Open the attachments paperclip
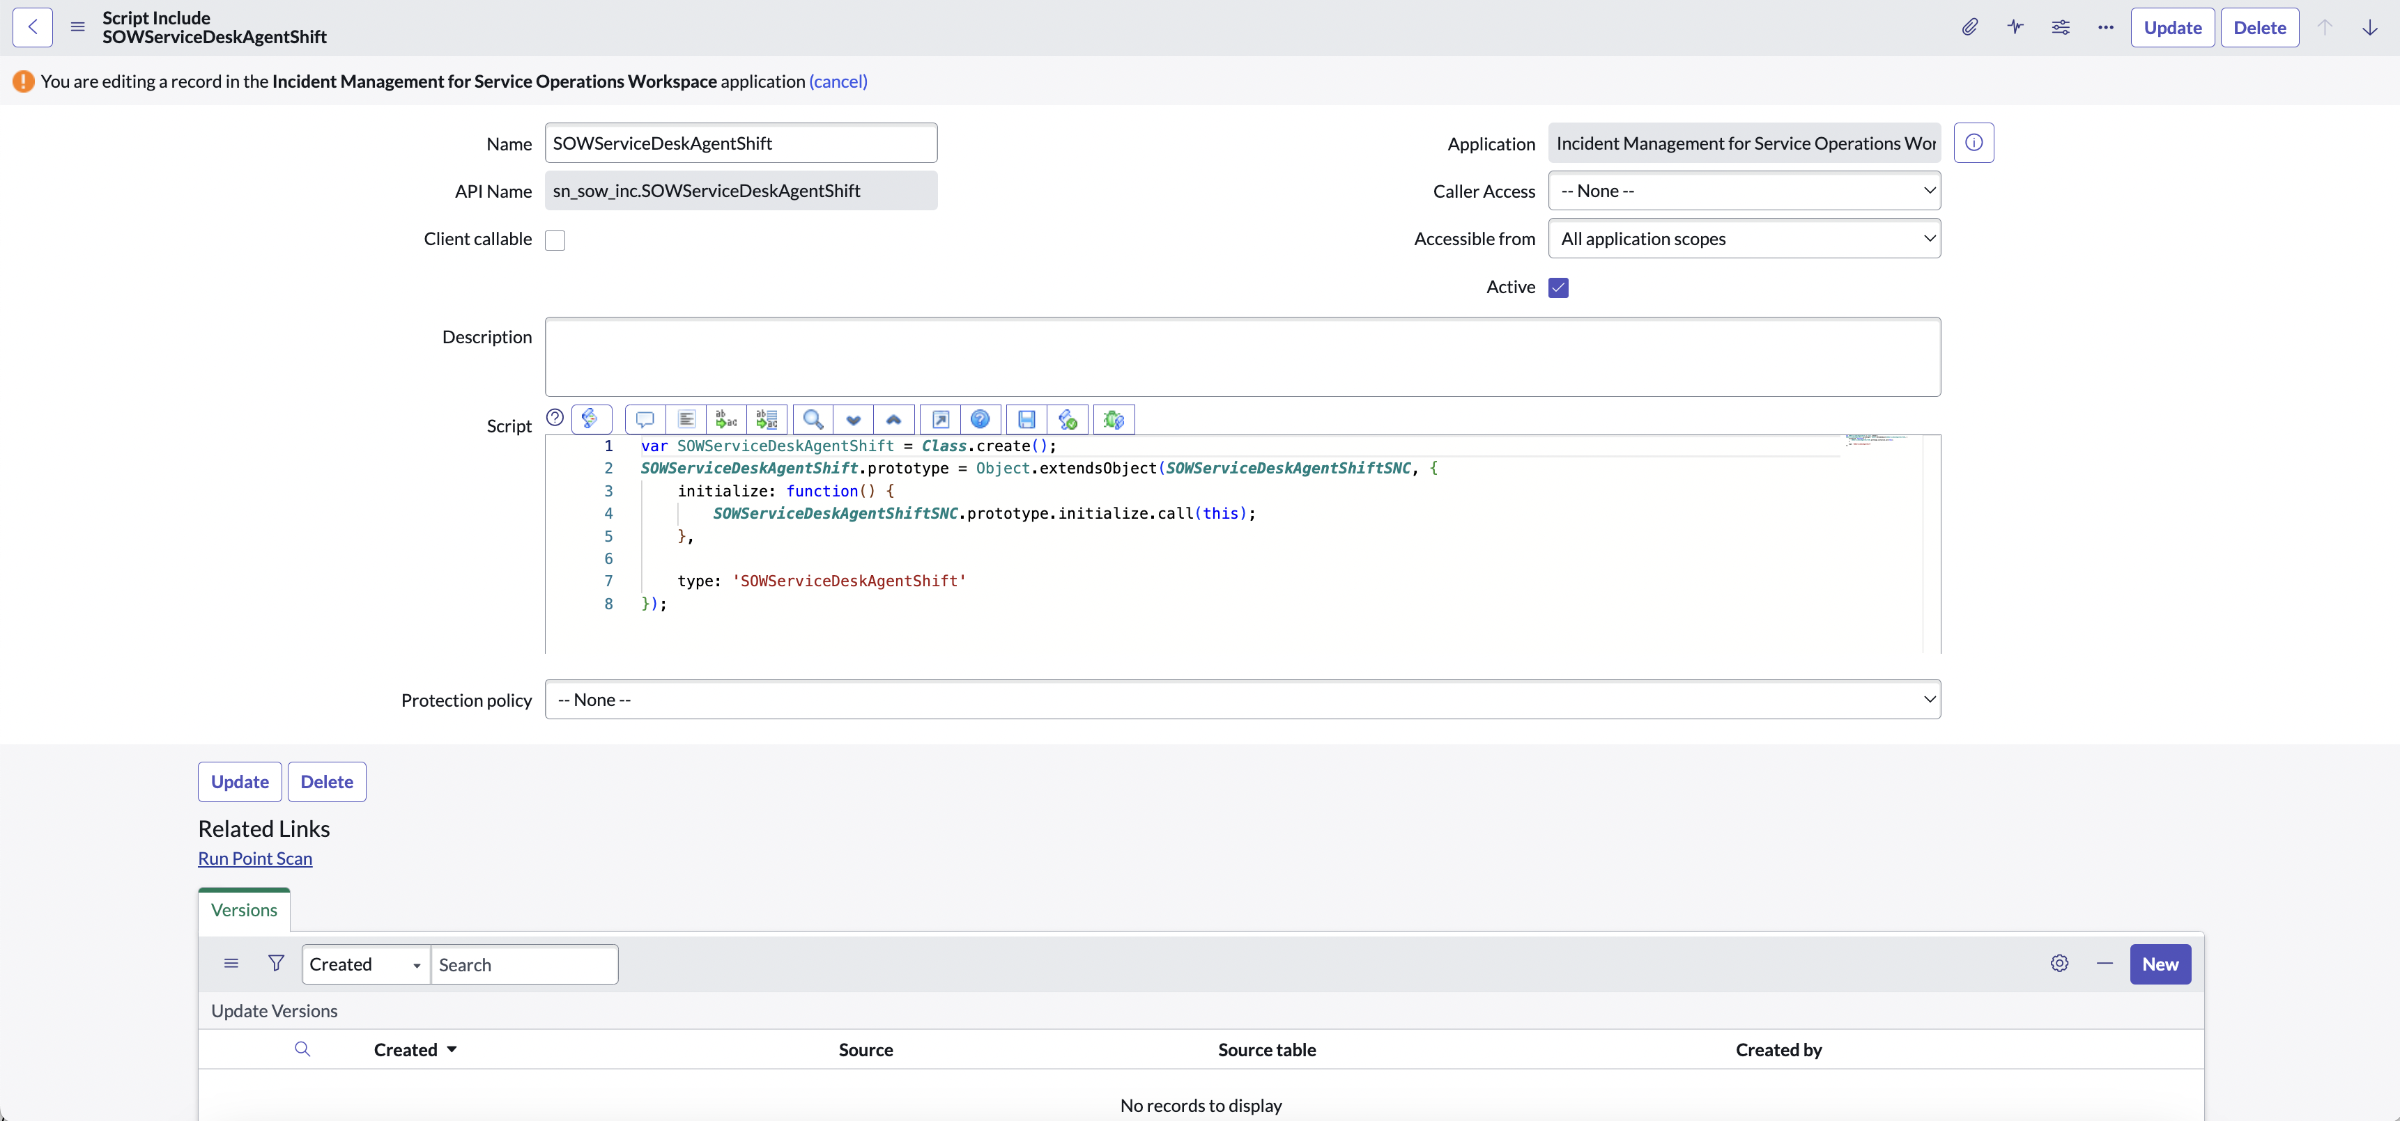Viewport: 2400px width, 1121px height. [1969, 27]
